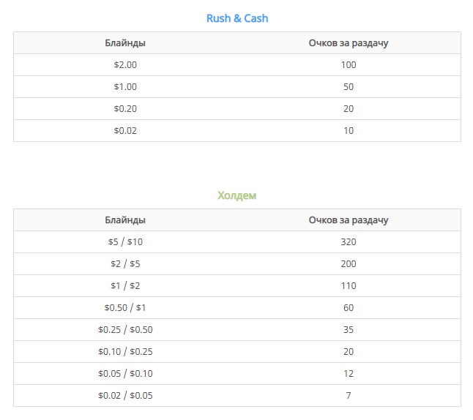Click the $1.00 blinds cell
The height and width of the screenshot is (420, 473).
tap(125, 87)
